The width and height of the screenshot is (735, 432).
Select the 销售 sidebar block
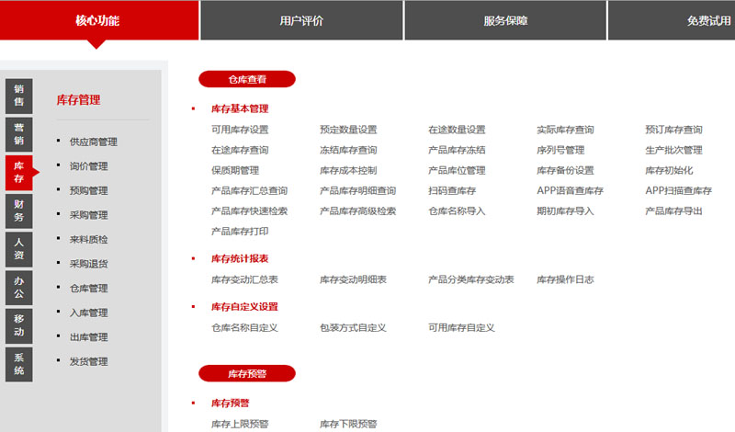(18, 96)
